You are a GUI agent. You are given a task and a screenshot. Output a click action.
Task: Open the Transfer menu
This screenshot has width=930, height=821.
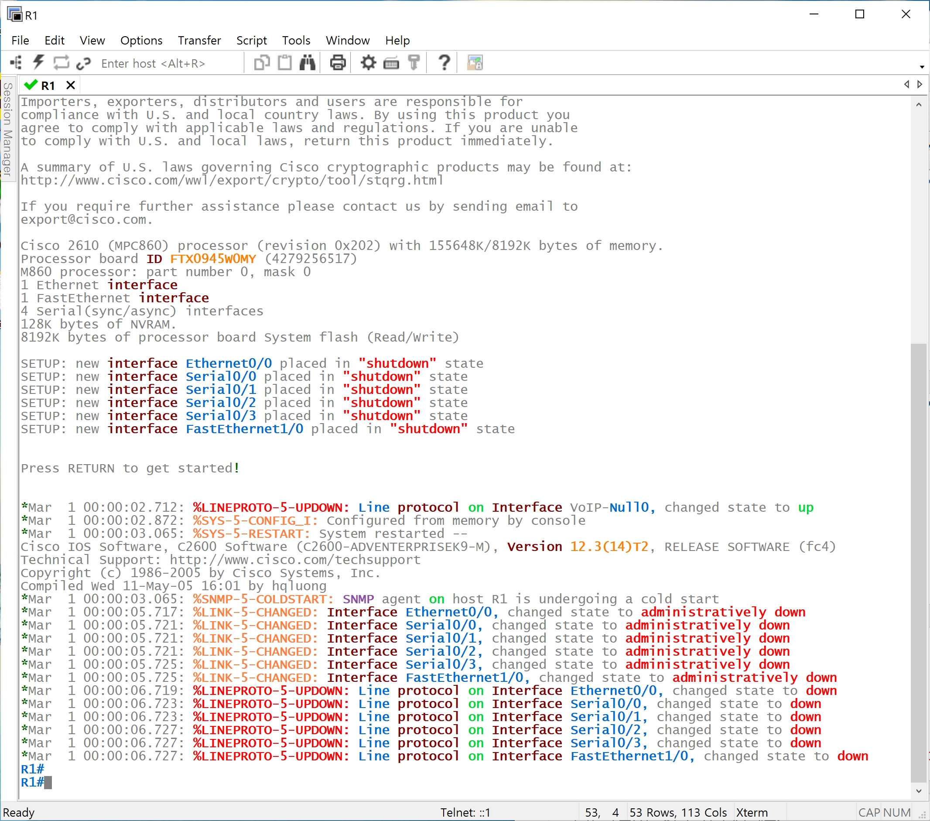(x=199, y=41)
